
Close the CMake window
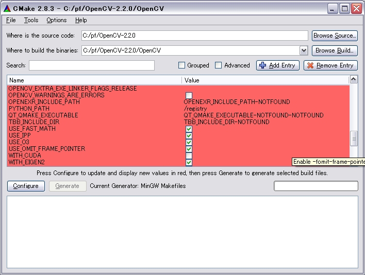click(356, 9)
